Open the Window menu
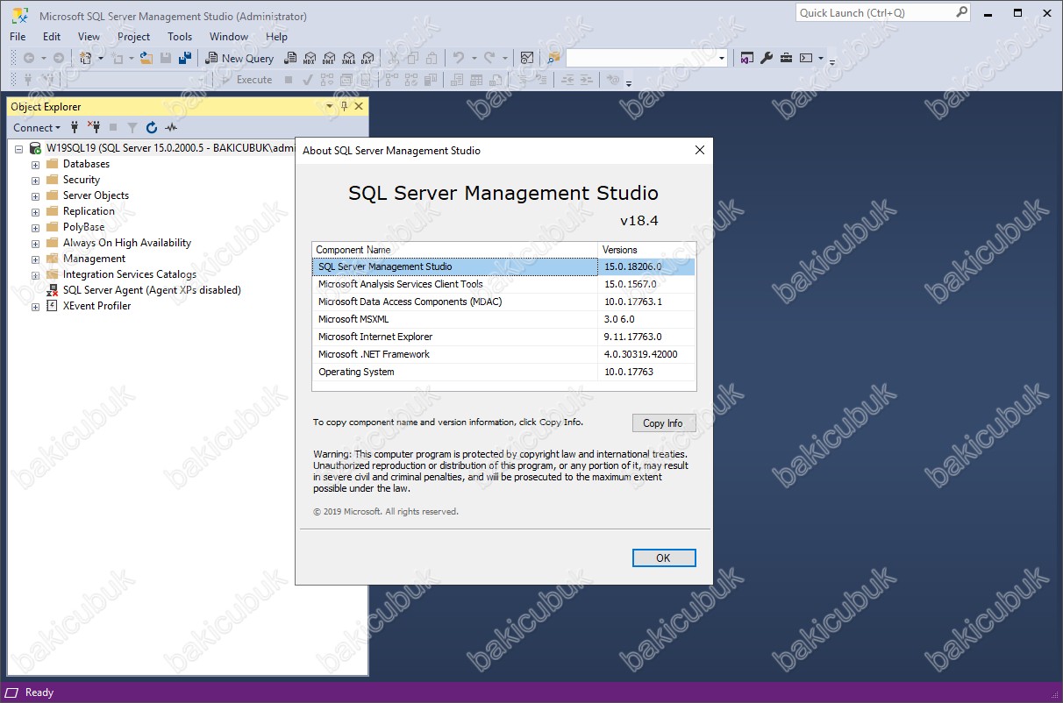Screen dimensions: 1063x703 pyautogui.click(x=229, y=37)
